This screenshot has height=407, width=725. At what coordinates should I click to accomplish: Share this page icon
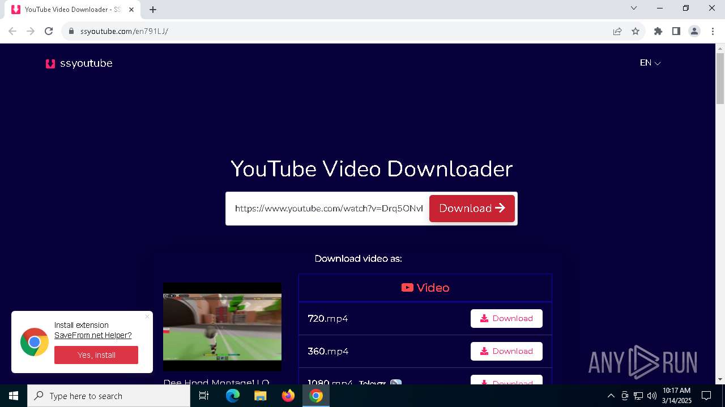point(617,31)
